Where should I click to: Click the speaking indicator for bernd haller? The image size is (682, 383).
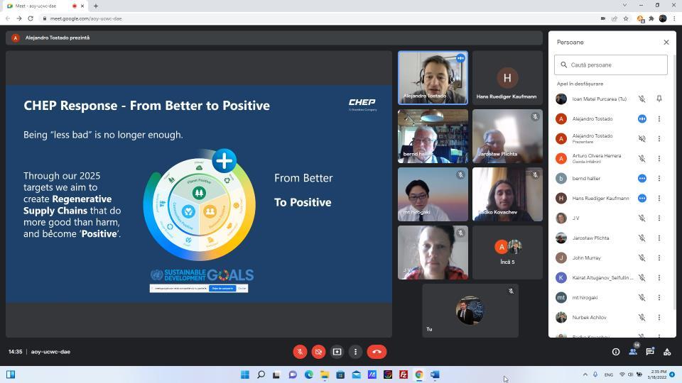(x=642, y=179)
